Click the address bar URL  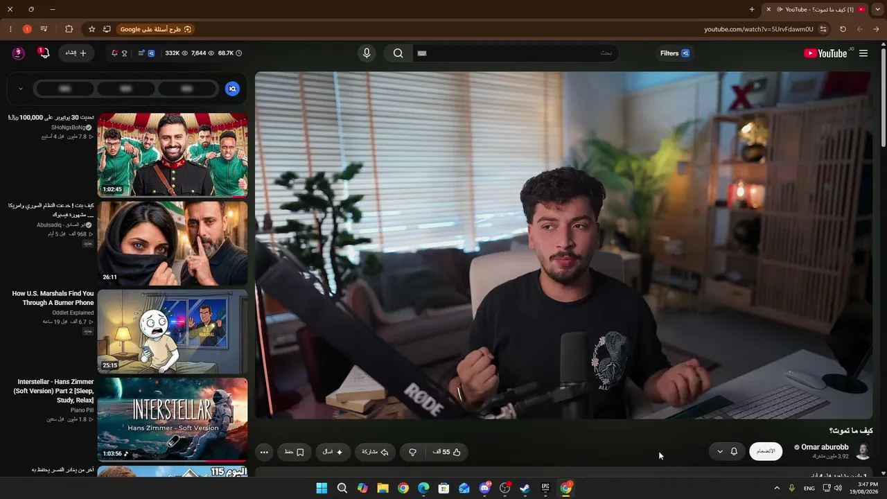(759, 29)
